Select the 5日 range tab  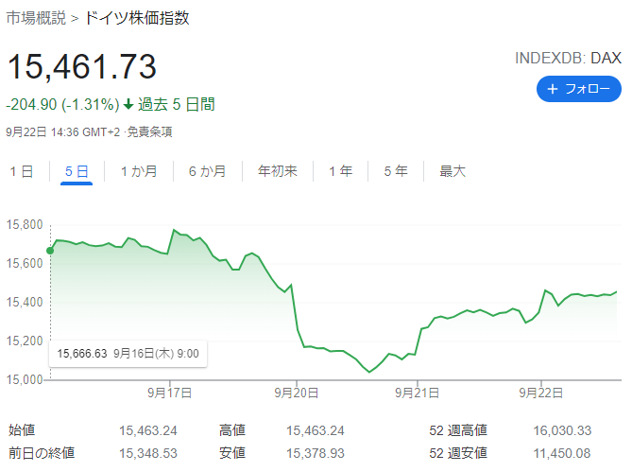[x=77, y=171]
